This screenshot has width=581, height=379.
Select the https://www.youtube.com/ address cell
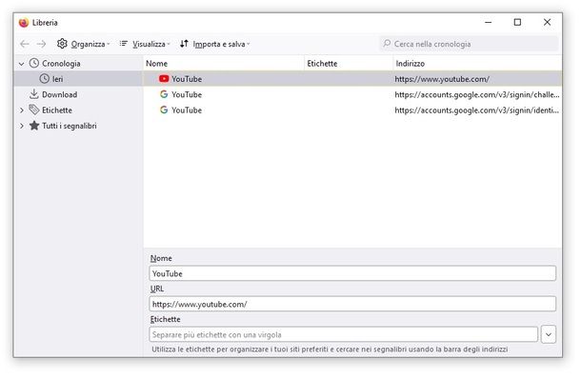click(x=442, y=79)
